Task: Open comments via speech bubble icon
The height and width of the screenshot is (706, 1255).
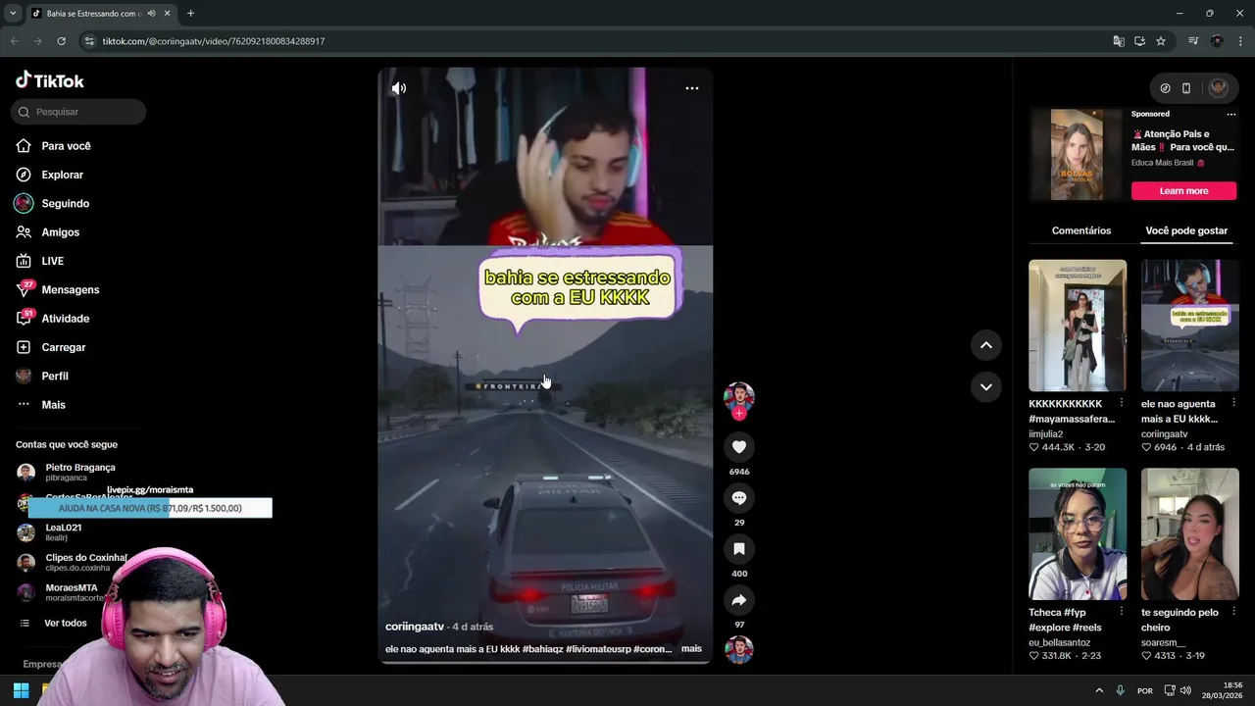Action: (x=739, y=498)
